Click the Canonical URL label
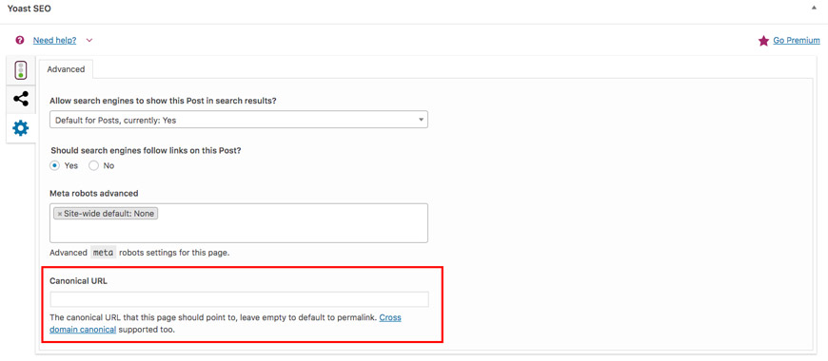The image size is (828, 361). click(78, 281)
